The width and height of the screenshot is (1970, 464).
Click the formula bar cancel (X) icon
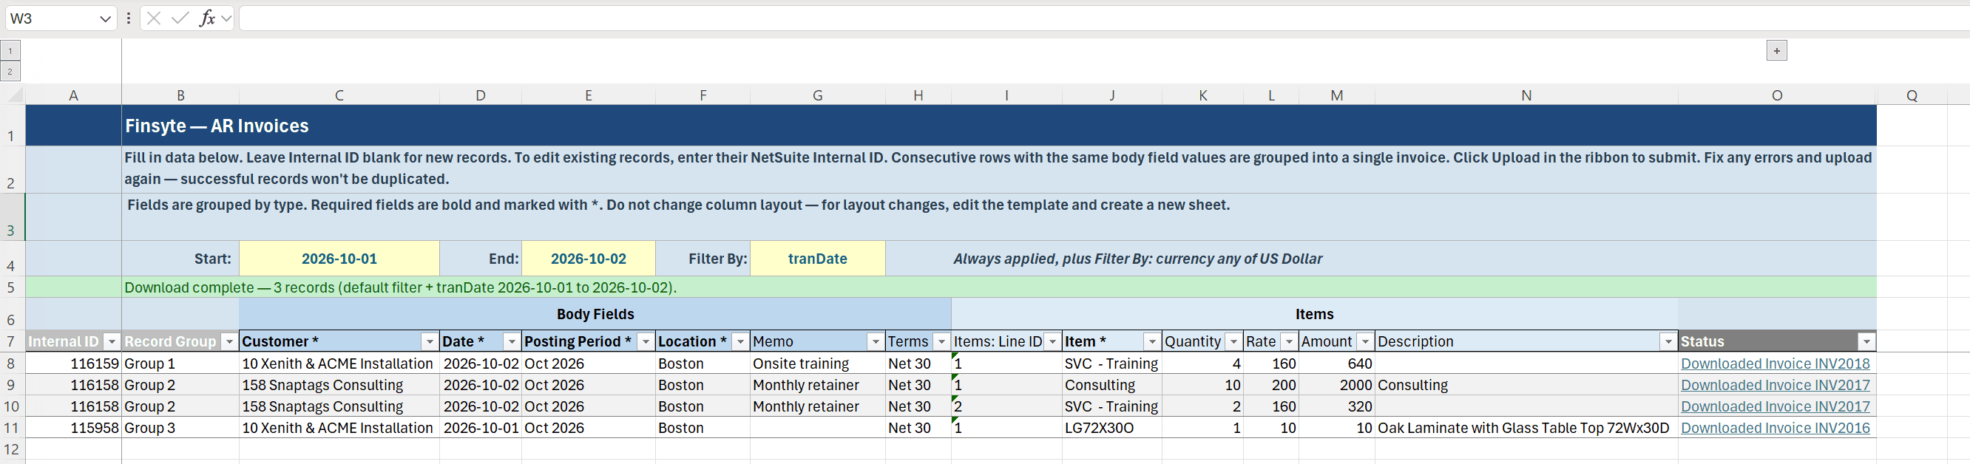tap(154, 18)
